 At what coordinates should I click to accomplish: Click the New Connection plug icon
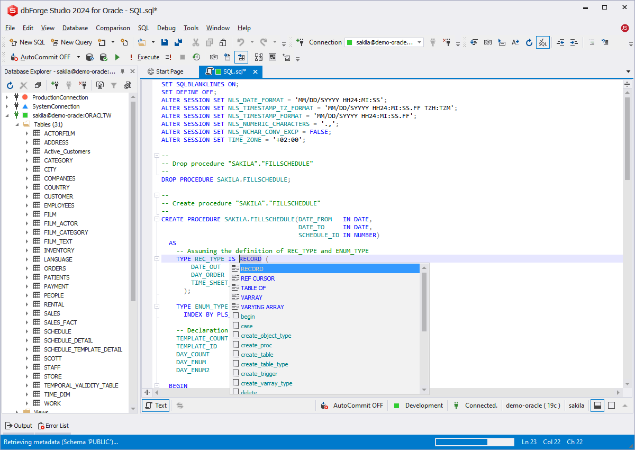(x=300, y=42)
